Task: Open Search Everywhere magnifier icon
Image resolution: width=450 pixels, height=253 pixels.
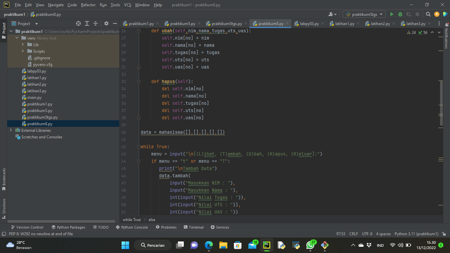Action: point(428,14)
